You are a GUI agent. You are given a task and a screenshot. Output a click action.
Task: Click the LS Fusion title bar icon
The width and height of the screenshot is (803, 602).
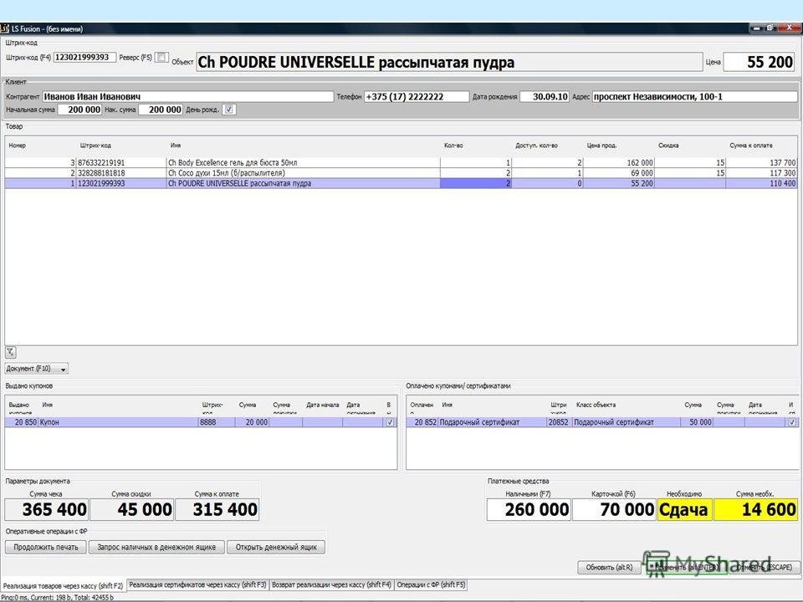[x=5, y=28]
